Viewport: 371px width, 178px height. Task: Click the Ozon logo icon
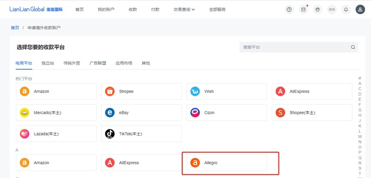195,113
